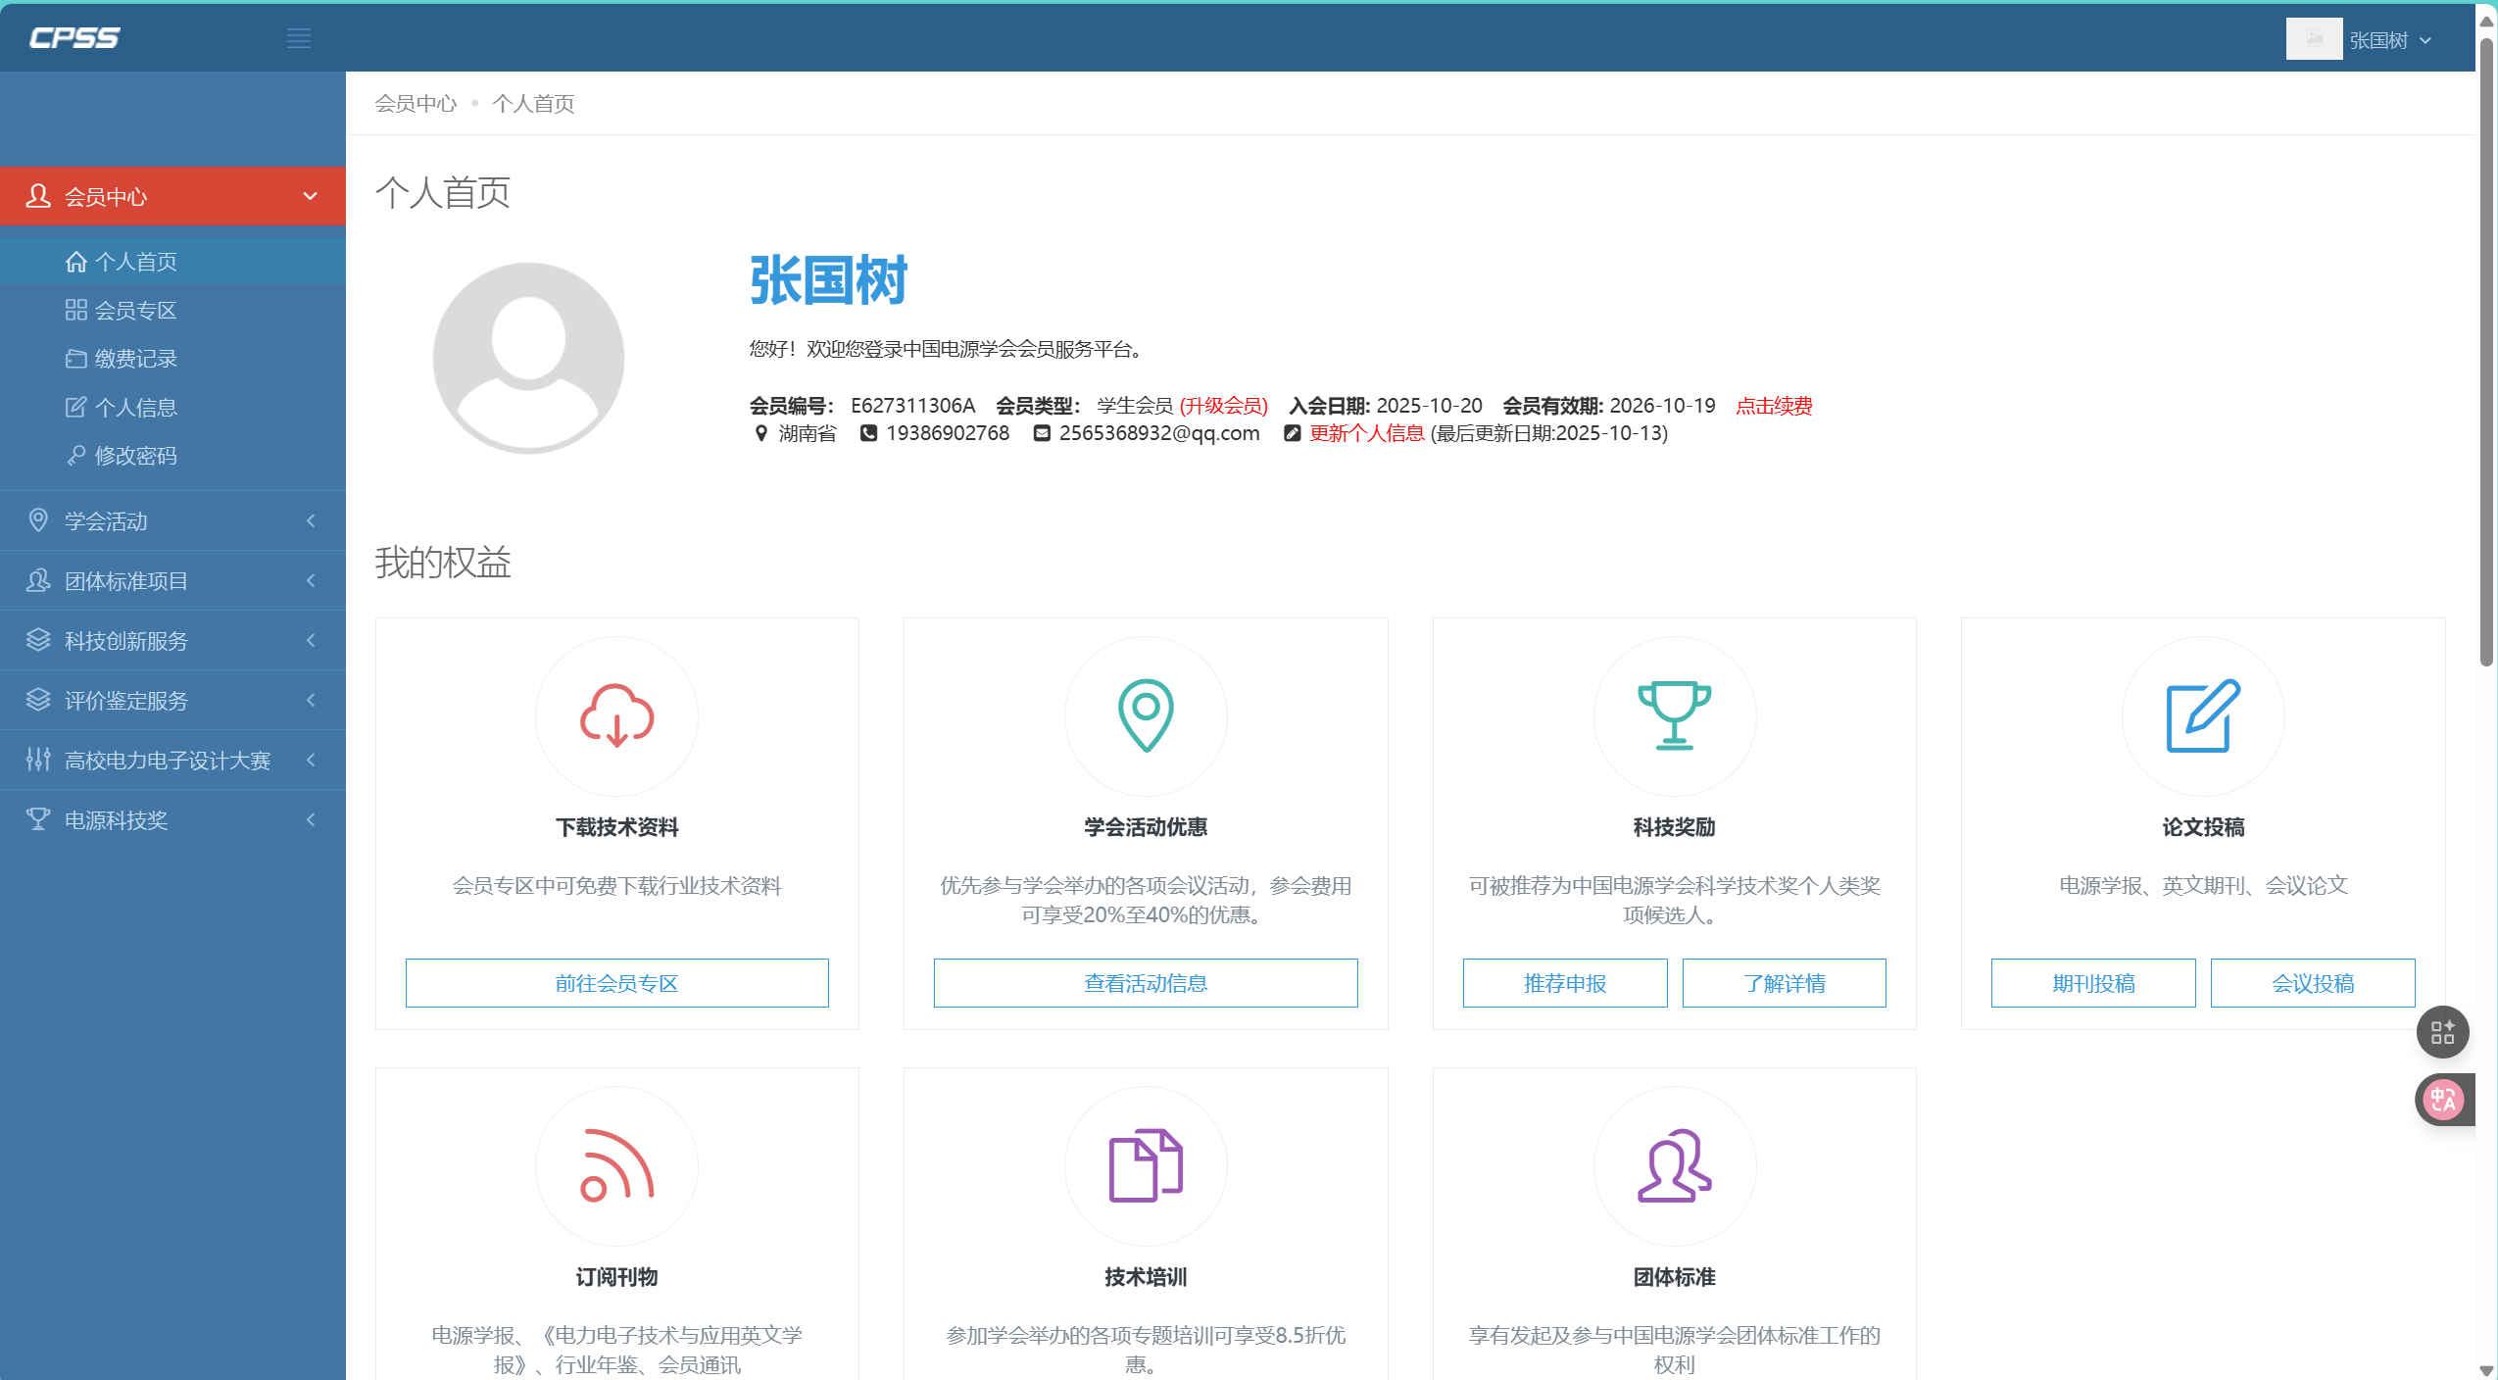The width and height of the screenshot is (2498, 1380).
Task: Collapse the 会员中心 sidebar section
Action: point(172,196)
